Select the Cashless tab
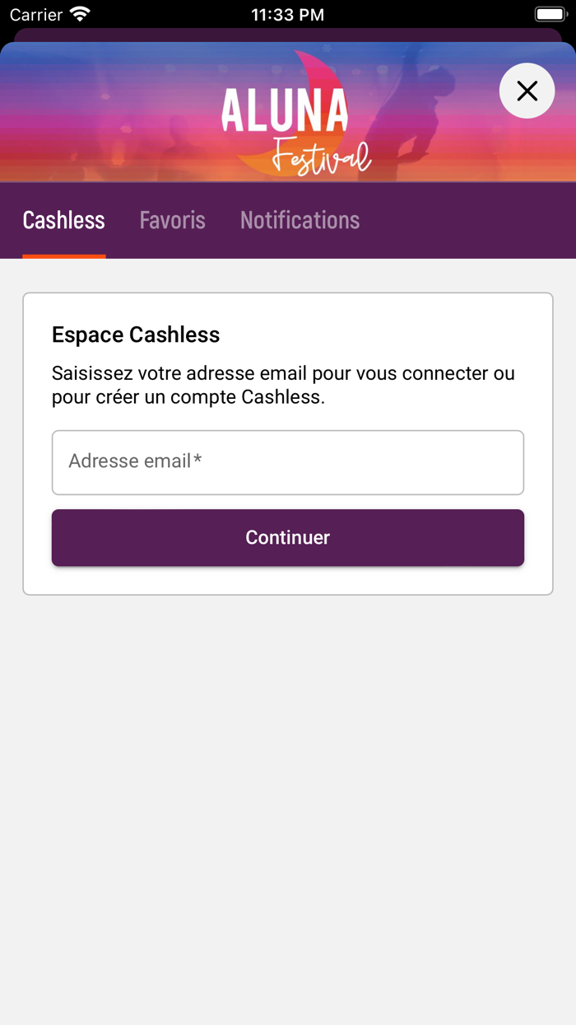 [64, 220]
